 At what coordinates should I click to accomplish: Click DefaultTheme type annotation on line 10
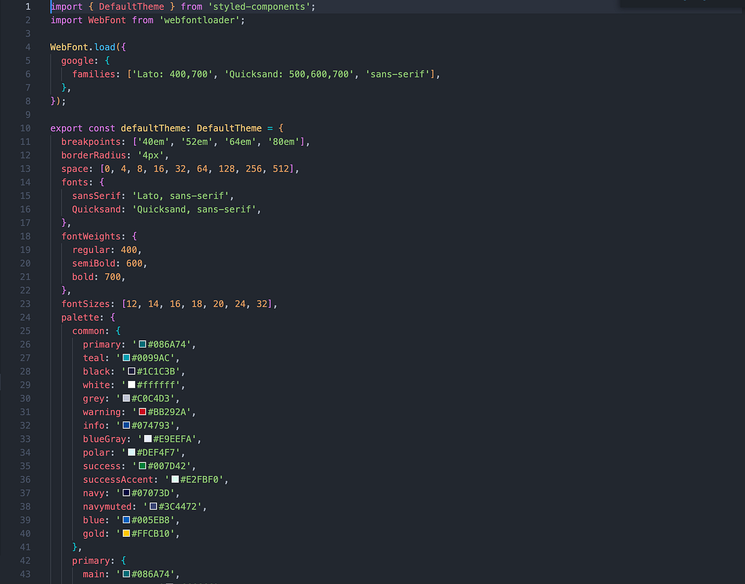coord(229,128)
